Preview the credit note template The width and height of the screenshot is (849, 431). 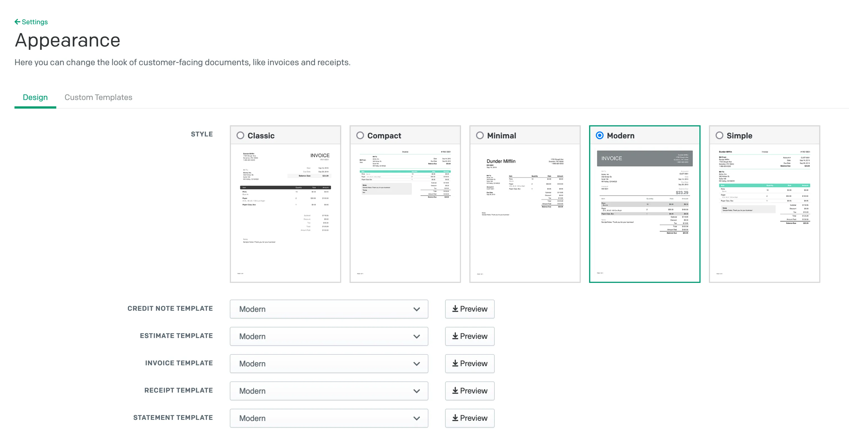[x=470, y=309]
